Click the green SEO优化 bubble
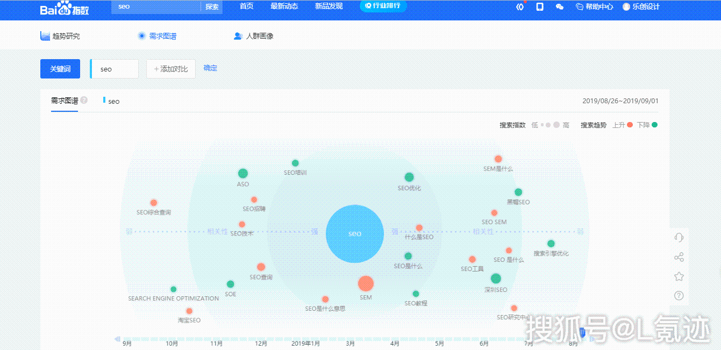Image resolution: width=721 pixels, height=350 pixels. pos(409,177)
